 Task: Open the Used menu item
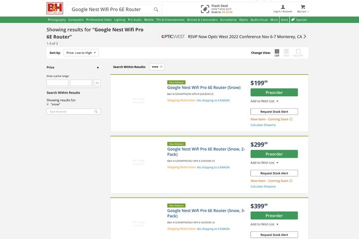tap(284, 19)
